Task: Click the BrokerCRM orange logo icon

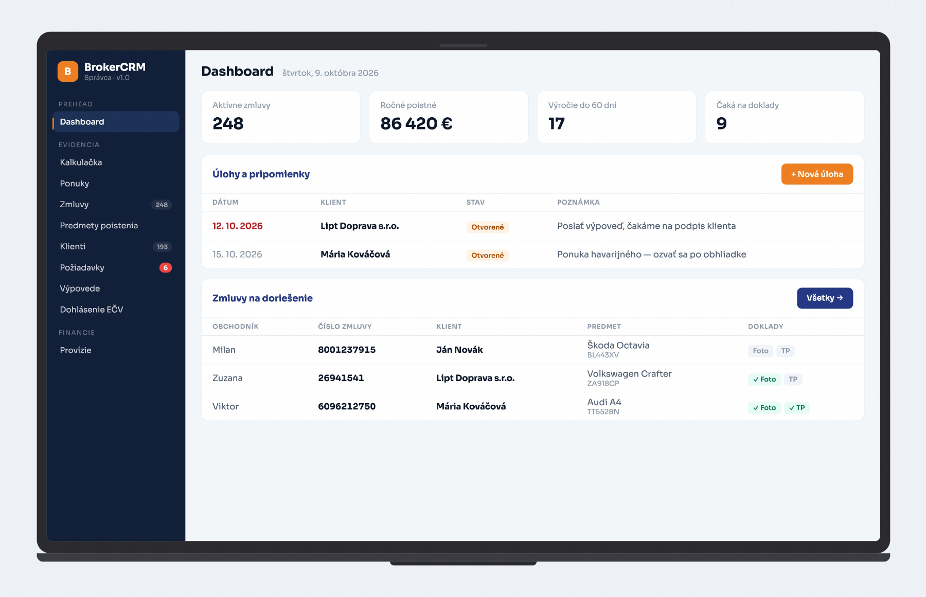Action: point(68,71)
